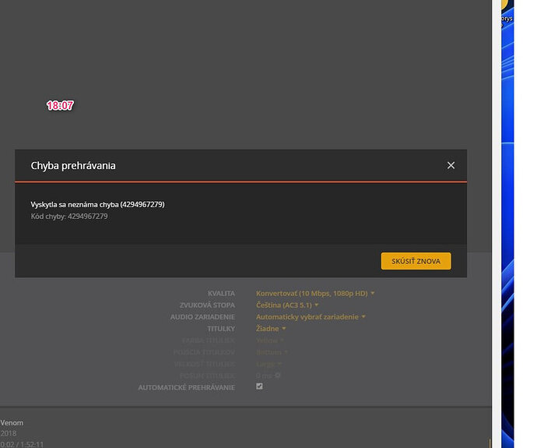Open the Veľkosť titulkov Large dropdown
The width and height of the screenshot is (537, 448).
(268, 364)
